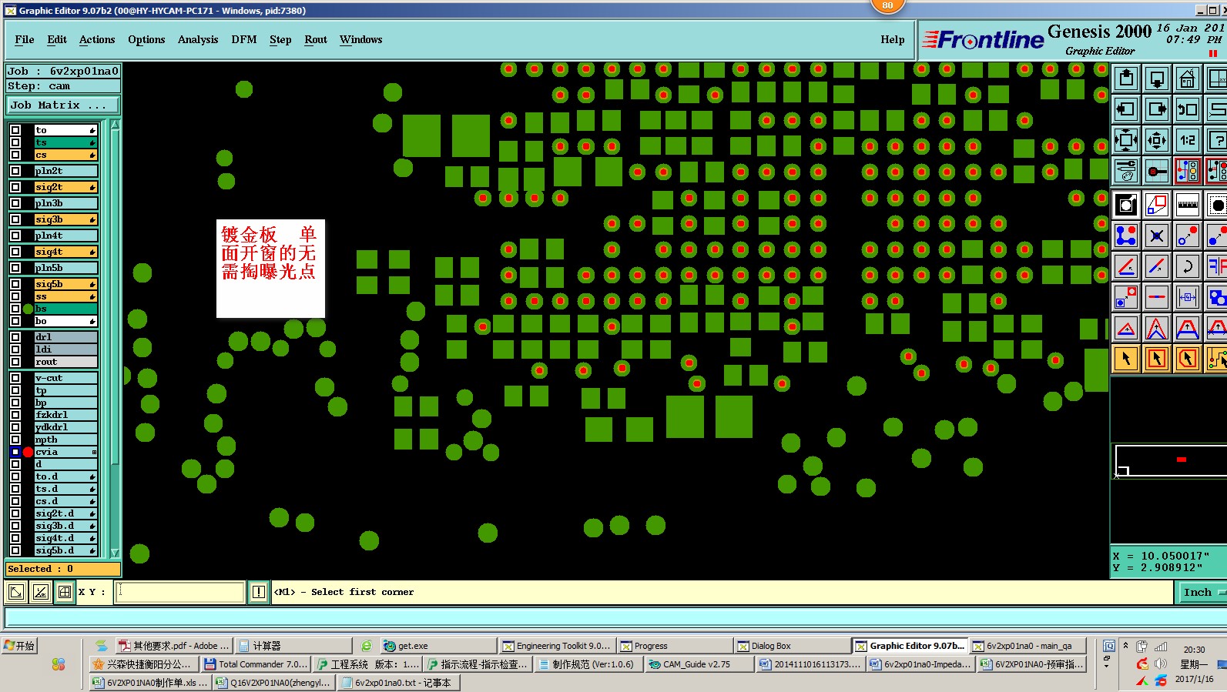
Task: Open the Inch units selector
Action: pyautogui.click(x=1202, y=592)
